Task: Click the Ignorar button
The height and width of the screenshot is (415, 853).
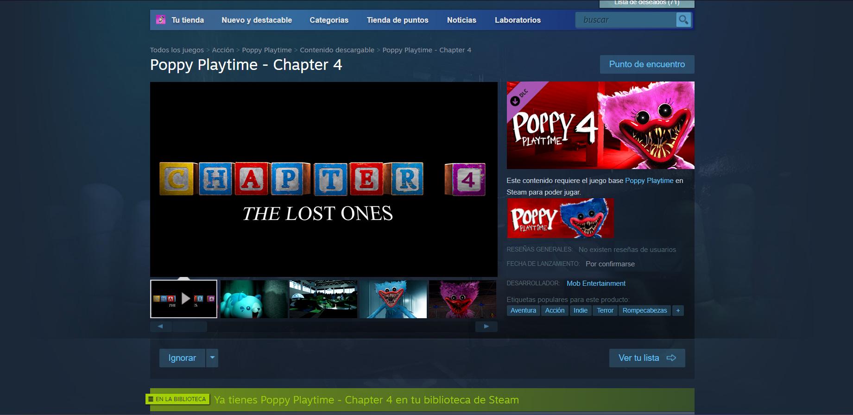Action: [x=182, y=358]
